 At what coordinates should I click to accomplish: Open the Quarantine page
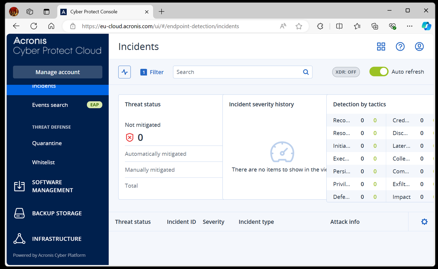click(x=47, y=143)
